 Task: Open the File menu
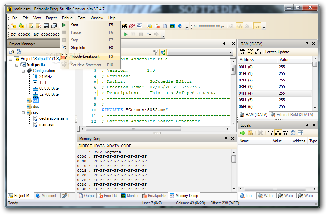coord(15,18)
